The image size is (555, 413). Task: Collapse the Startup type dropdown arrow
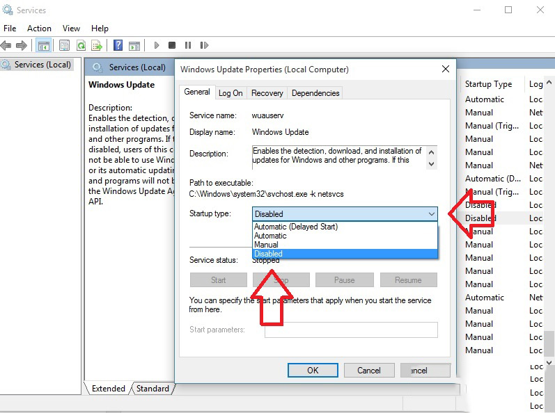click(x=431, y=214)
